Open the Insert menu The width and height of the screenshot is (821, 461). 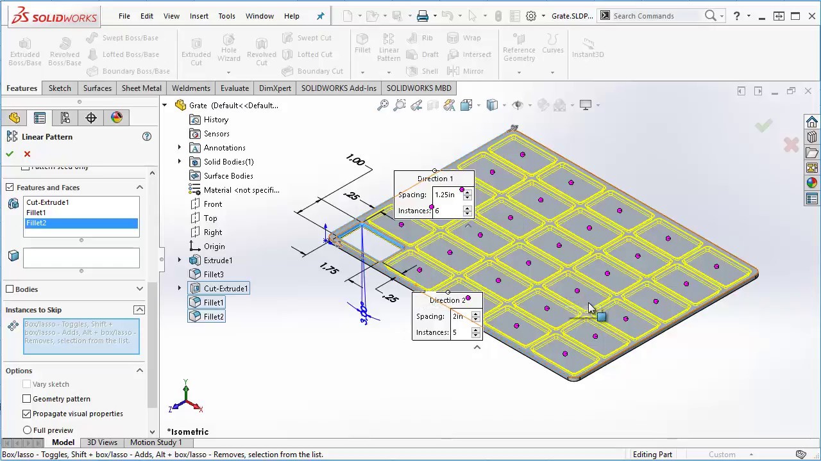[x=199, y=16]
